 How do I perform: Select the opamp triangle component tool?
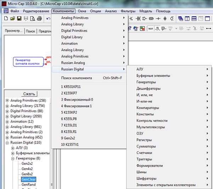point(145,18)
